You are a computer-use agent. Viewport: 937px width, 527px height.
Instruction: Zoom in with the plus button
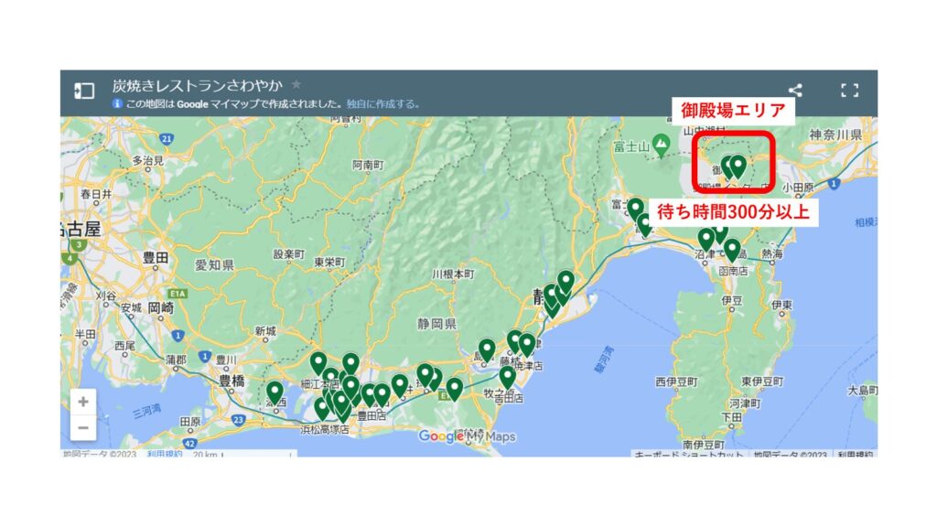point(83,402)
